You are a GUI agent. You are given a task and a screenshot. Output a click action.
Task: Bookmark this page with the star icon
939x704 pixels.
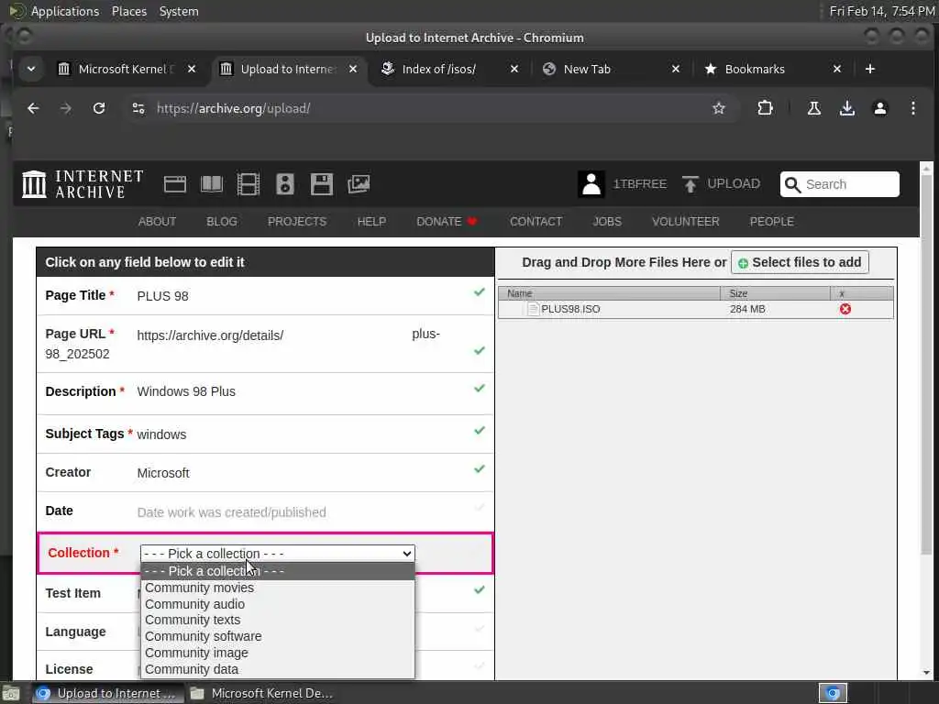pyautogui.click(x=719, y=108)
